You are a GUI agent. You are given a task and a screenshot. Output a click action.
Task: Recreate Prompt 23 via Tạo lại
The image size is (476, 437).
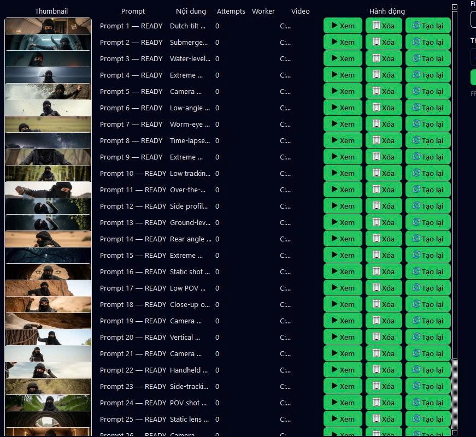pyautogui.click(x=428, y=386)
